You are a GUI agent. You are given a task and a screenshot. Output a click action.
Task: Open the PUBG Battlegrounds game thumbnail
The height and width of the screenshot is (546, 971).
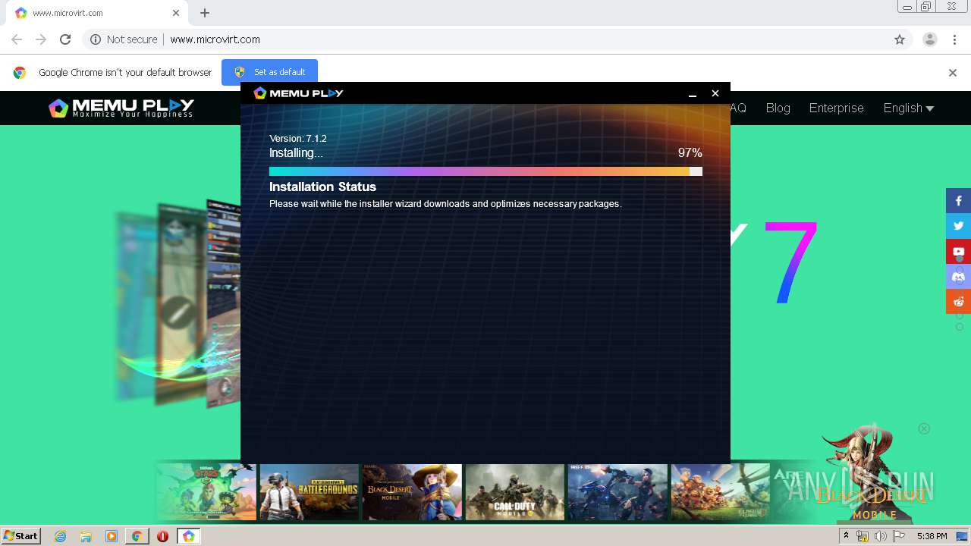pyautogui.click(x=309, y=492)
